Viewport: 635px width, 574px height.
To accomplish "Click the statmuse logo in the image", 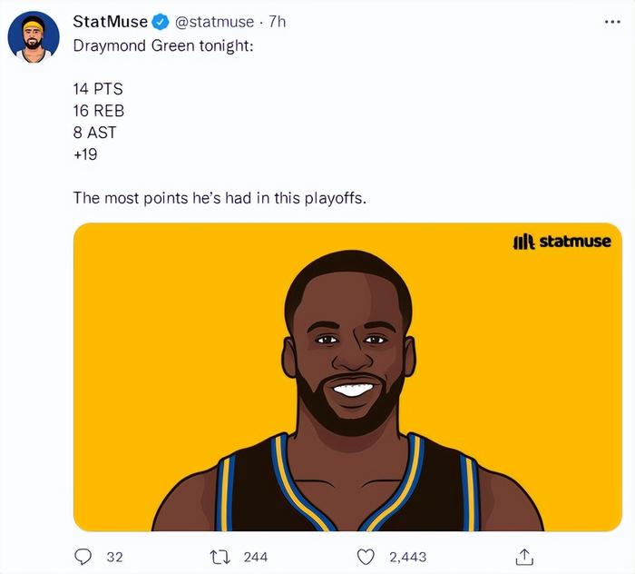I will coord(559,242).
